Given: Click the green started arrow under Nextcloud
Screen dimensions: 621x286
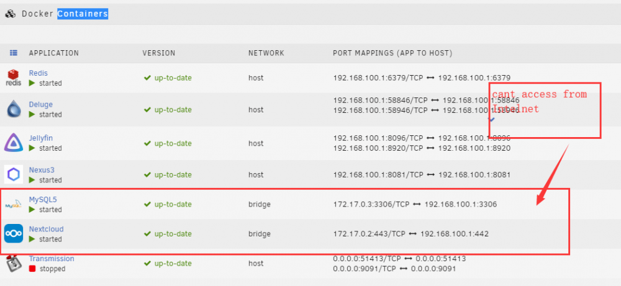Looking at the screenshot, I should pos(32,239).
